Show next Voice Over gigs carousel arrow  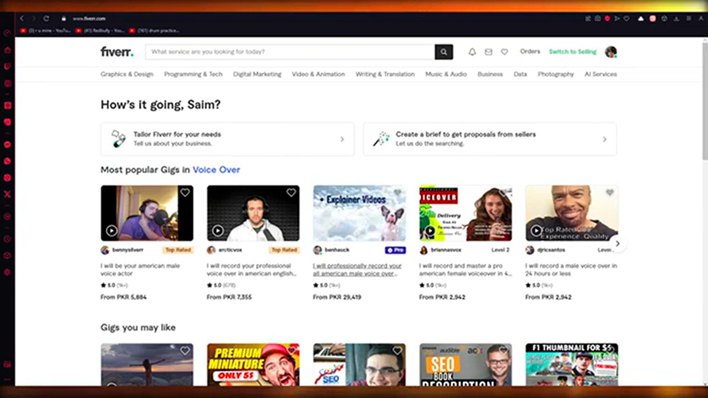pyautogui.click(x=618, y=244)
